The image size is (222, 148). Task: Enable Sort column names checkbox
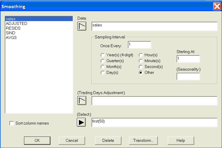click(12, 123)
